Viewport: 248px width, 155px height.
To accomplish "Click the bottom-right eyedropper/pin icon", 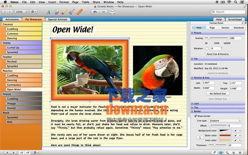I will [215, 153].
